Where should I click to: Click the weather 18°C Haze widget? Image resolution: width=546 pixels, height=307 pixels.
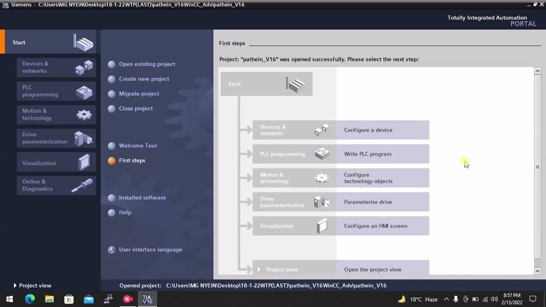418,299
